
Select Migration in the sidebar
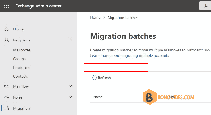pos(21,108)
